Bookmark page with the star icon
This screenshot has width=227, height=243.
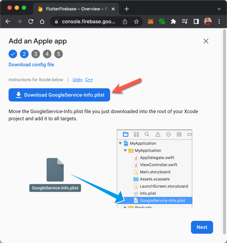(136, 21)
